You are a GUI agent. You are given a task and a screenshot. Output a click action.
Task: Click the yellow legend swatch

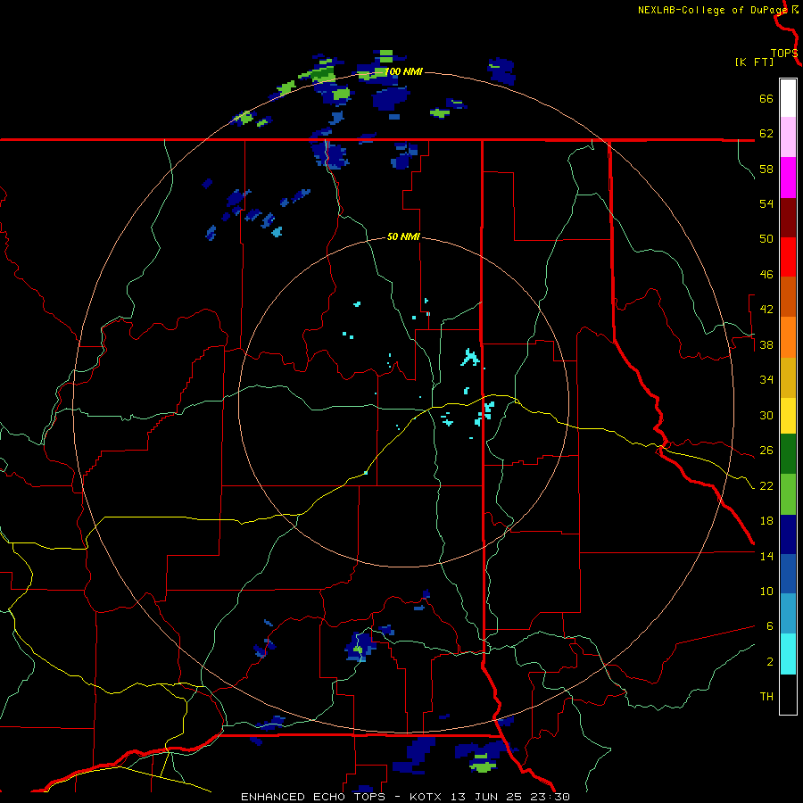(x=788, y=416)
